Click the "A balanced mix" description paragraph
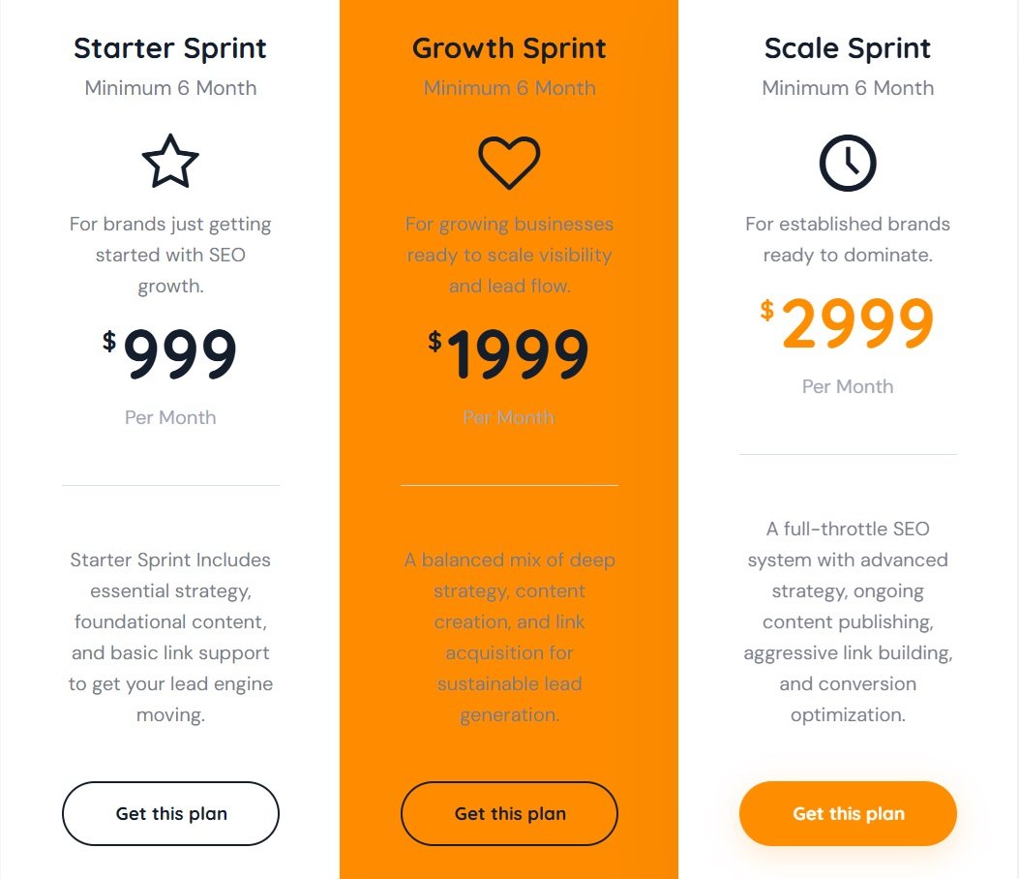Viewport: 1019px width, 879px height. pos(509,637)
